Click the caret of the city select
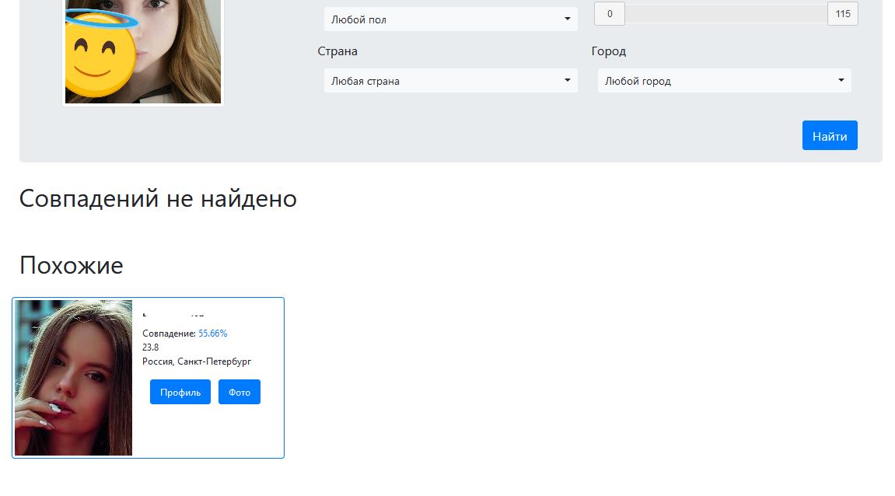The image size is (895, 496). tap(841, 81)
